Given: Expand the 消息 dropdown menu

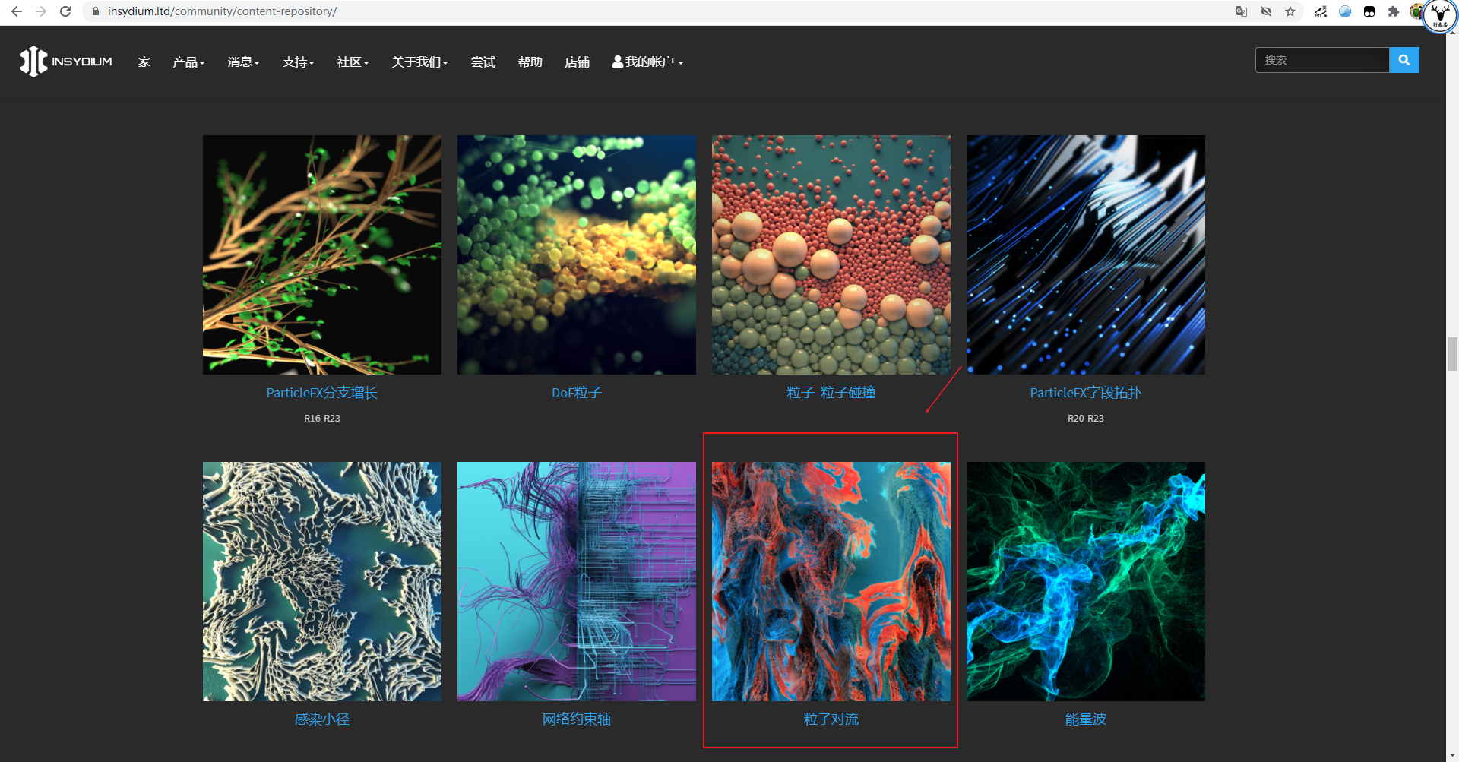Looking at the screenshot, I should (243, 62).
